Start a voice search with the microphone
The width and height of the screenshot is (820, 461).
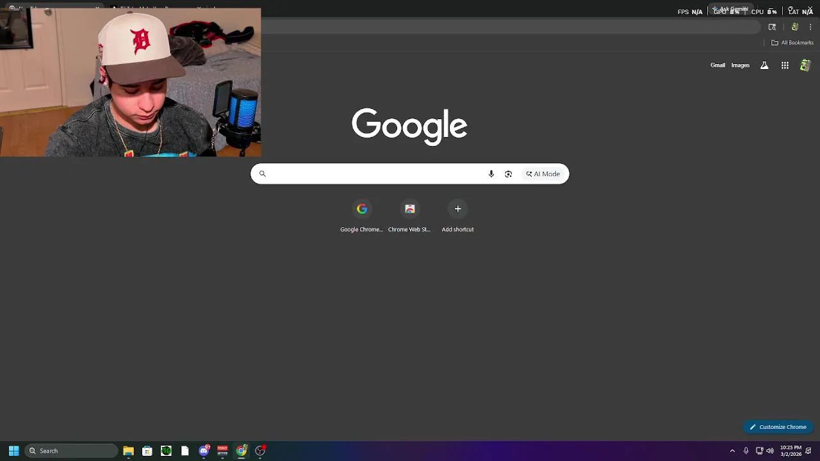click(x=491, y=174)
